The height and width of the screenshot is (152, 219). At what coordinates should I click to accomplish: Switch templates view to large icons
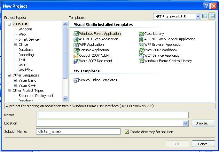pos(205,16)
